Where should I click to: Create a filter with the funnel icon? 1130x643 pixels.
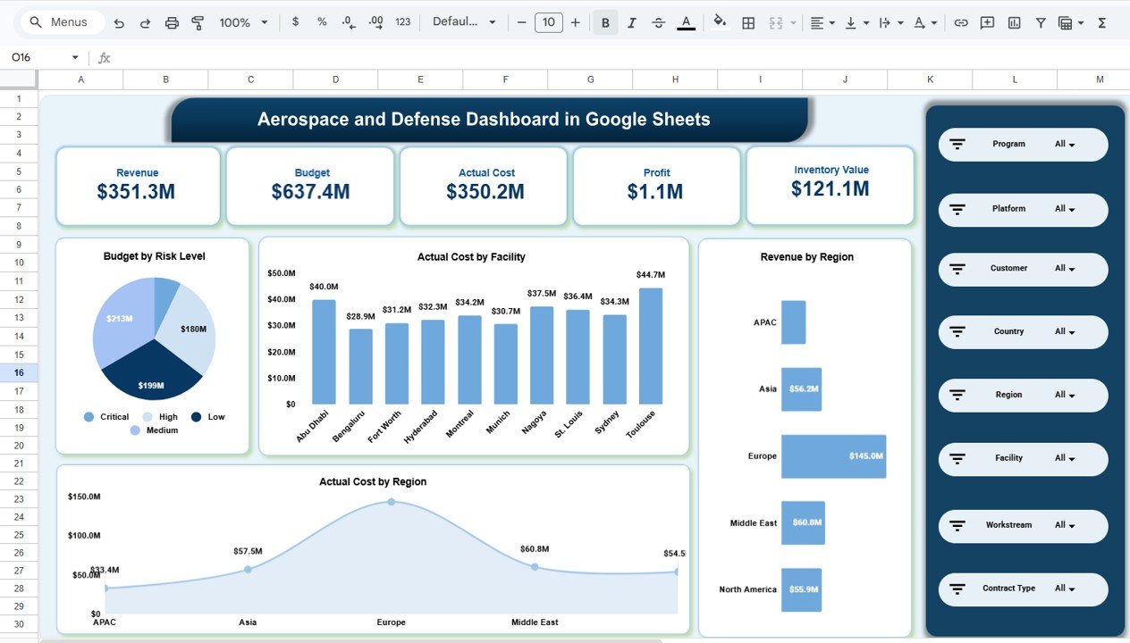[x=1041, y=21]
